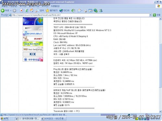The image size is (162, 121).
Task: Open the 6KANET banner link
Action: pyautogui.click(x=33, y=39)
